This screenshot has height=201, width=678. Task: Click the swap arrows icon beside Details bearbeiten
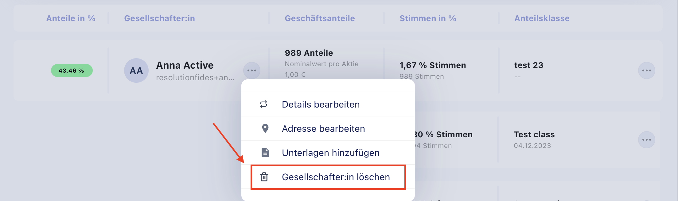[x=264, y=104]
